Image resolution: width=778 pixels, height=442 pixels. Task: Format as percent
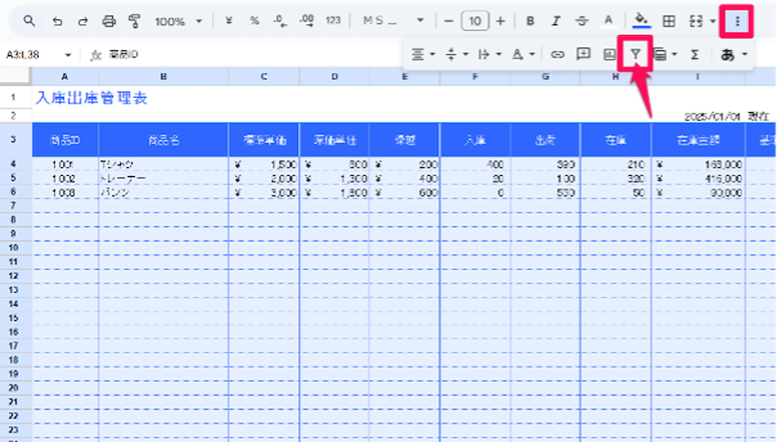(x=254, y=21)
